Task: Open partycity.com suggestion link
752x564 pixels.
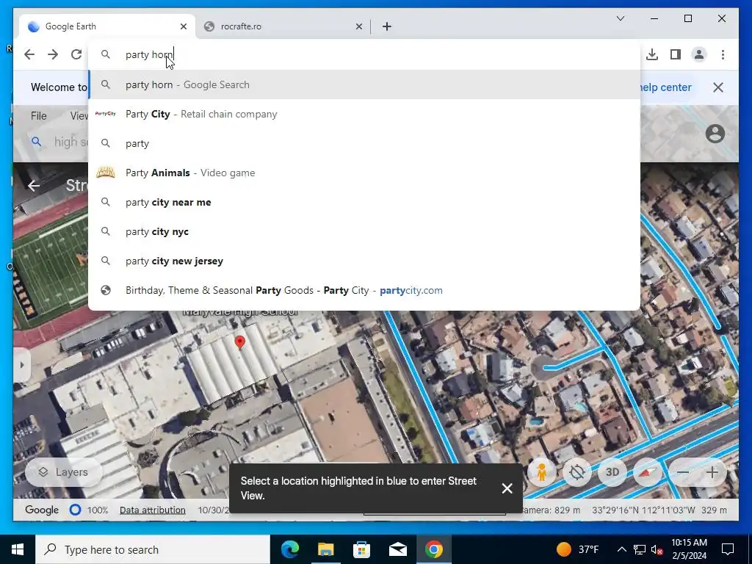Action: click(x=364, y=290)
